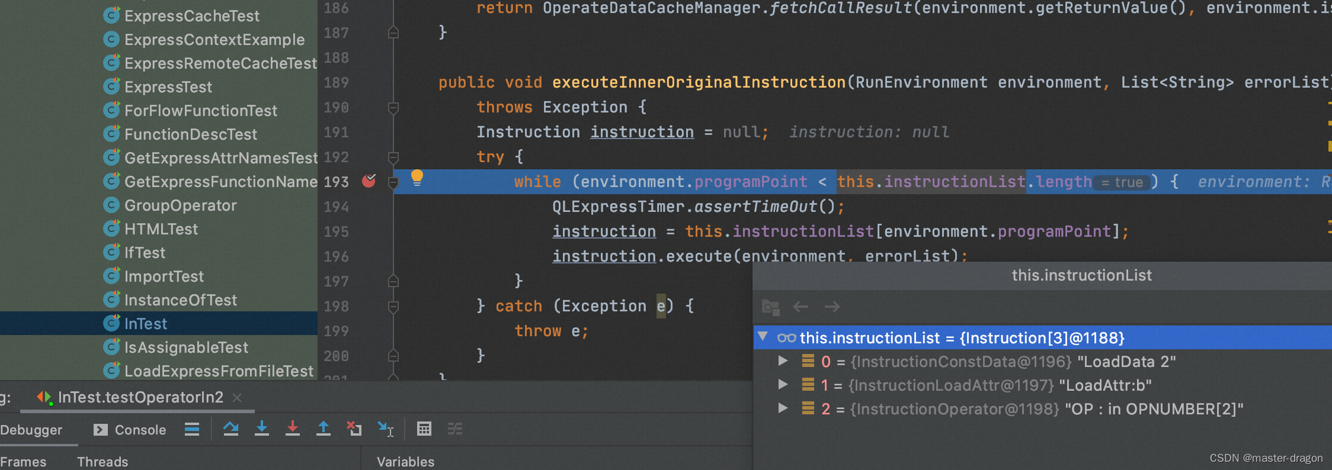1332x470 pixels.
Task: Select ForFlowFunctionTest in project tree
Action: pyautogui.click(x=200, y=111)
